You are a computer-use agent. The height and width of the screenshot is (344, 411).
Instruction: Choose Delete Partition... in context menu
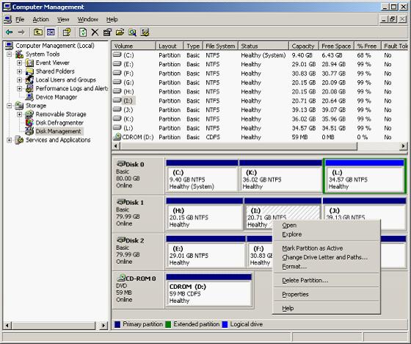click(327, 281)
